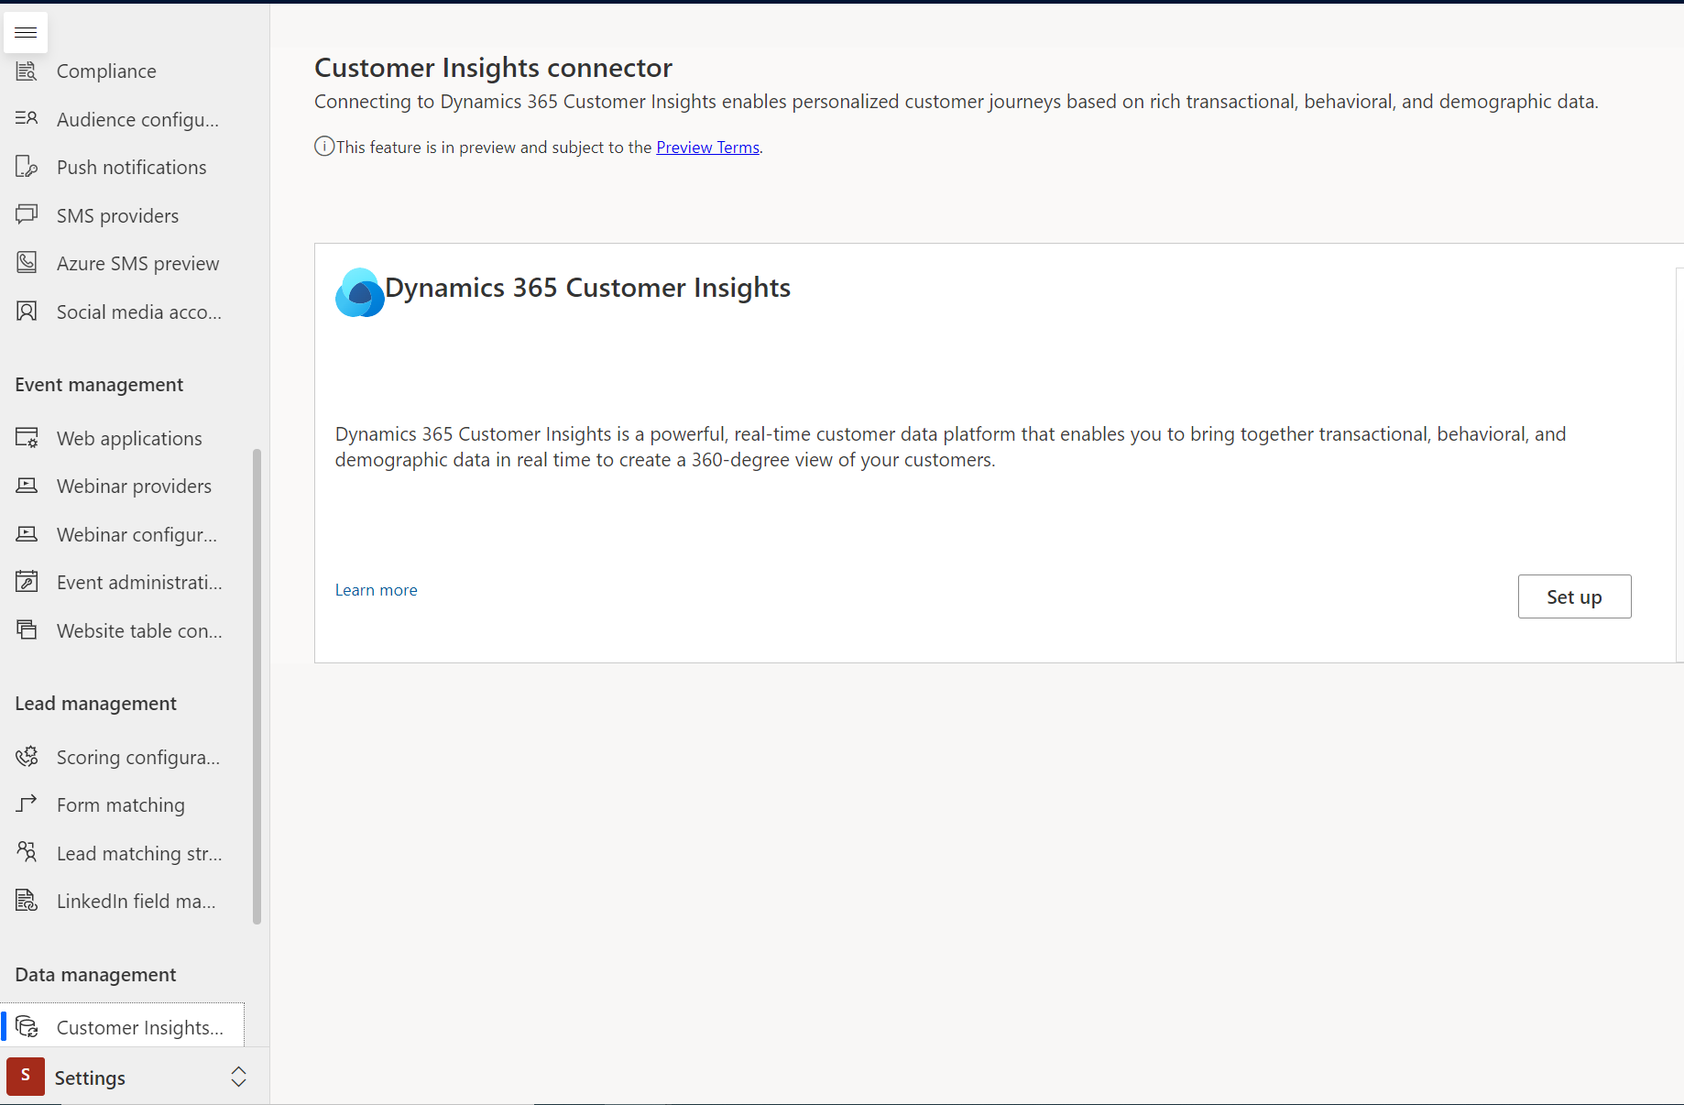Screen dimensions: 1684x1105
Task: Click the Dynamics 365 Customer Insights logo
Action: pos(359,292)
